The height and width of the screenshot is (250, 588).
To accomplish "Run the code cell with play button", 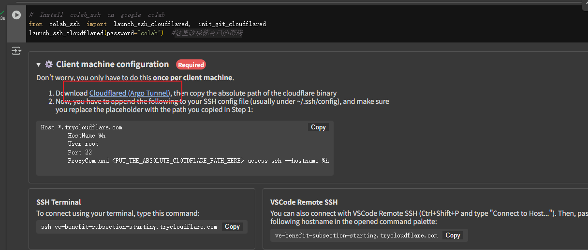I will point(16,15).
